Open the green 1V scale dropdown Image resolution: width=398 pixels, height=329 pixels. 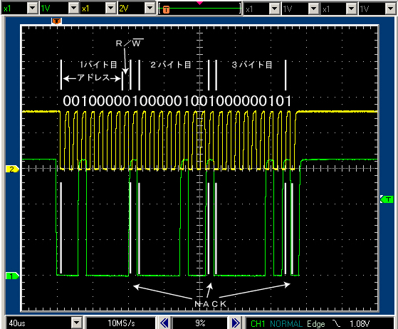pos(73,9)
